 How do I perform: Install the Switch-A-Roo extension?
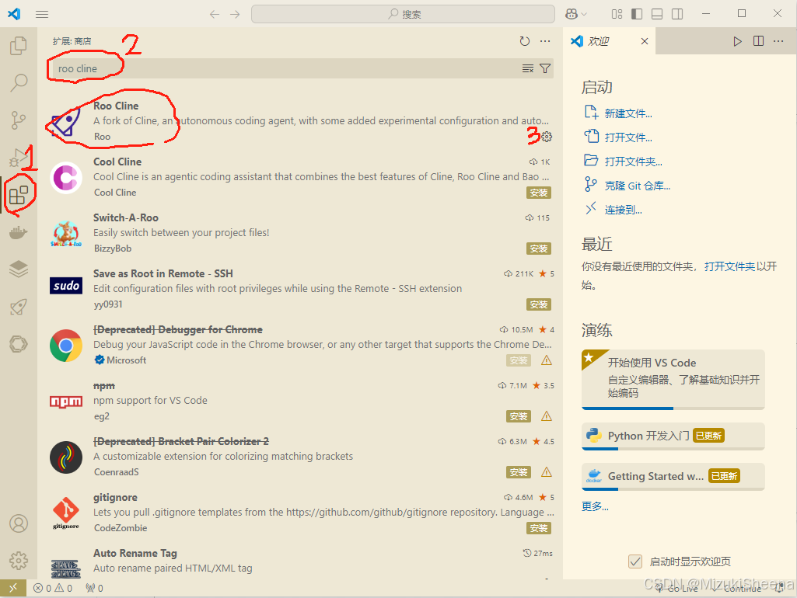pyautogui.click(x=539, y=249)
